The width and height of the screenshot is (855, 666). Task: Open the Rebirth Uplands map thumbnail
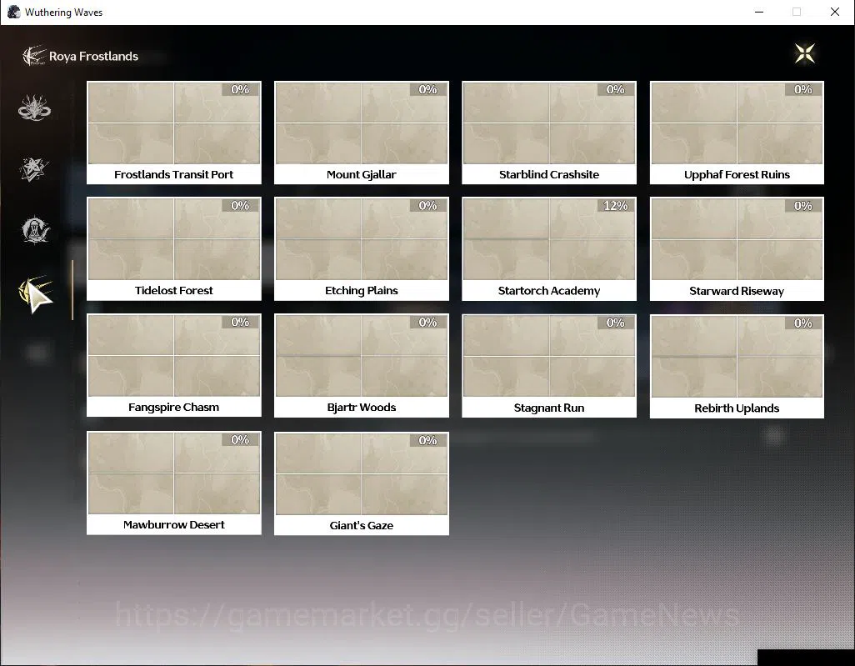coord(737,357)
